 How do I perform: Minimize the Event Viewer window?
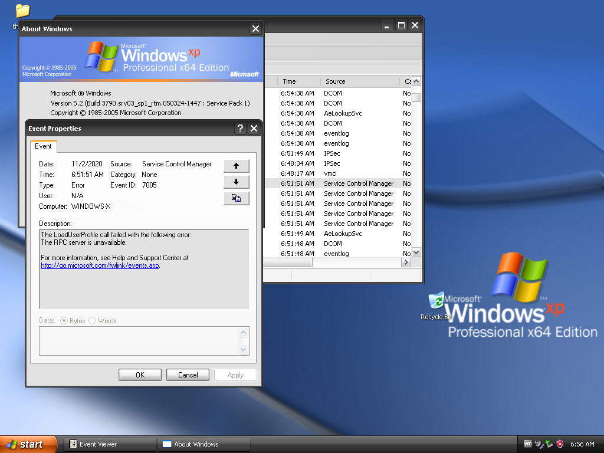[x=387, y=25]
